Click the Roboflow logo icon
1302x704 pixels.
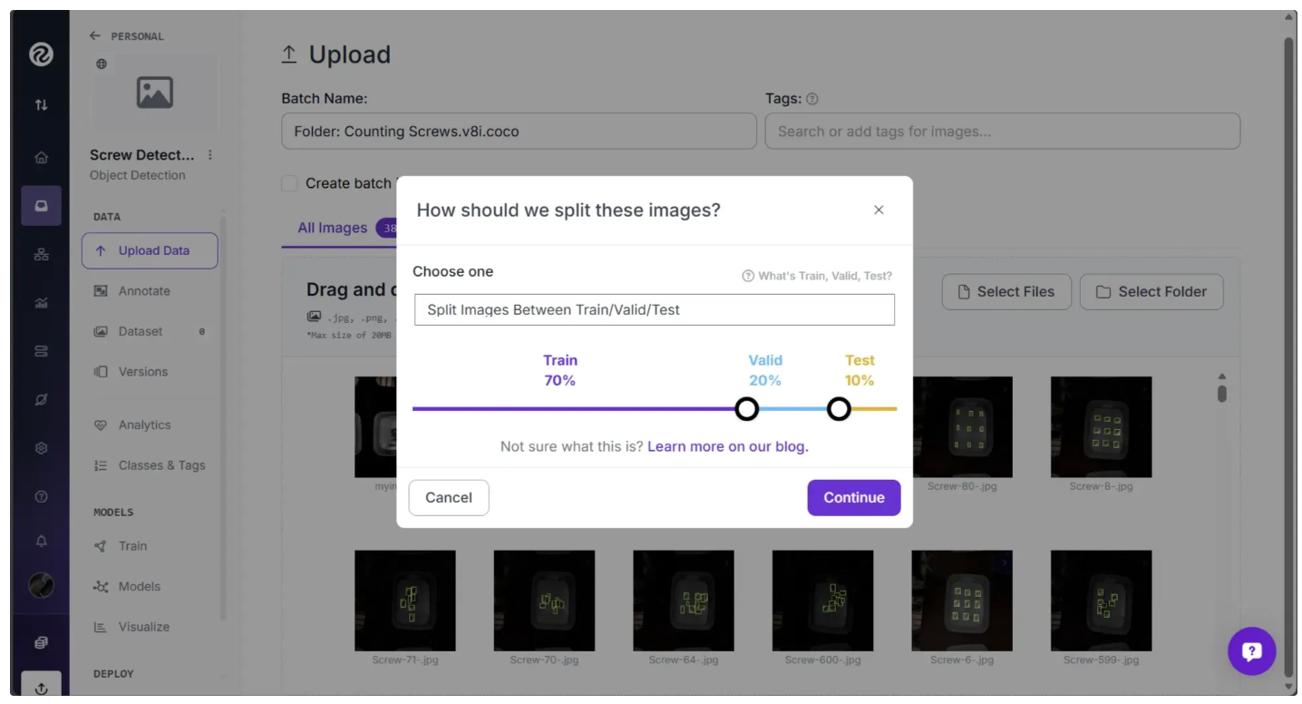click(x=41, y=55)
